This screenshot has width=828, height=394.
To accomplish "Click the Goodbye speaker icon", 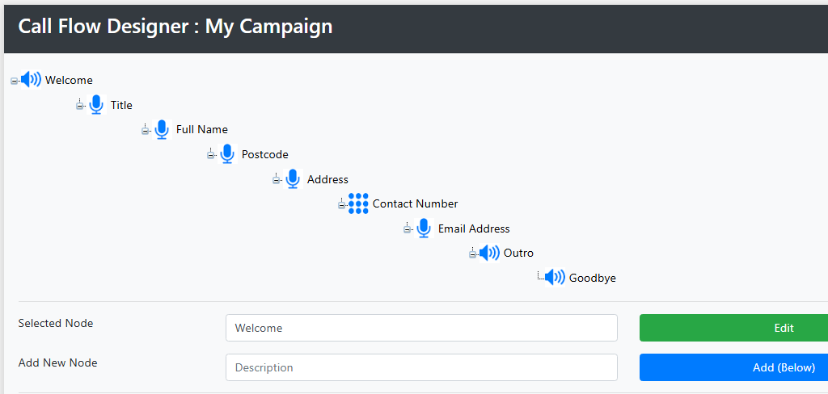I will click(555, 277).
